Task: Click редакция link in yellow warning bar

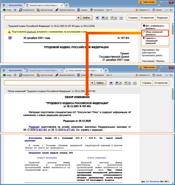Action: (31, 32)
